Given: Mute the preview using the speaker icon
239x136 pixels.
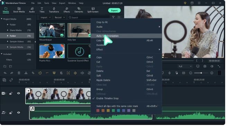Looking at the screenshot, I should tap(212, 66).
